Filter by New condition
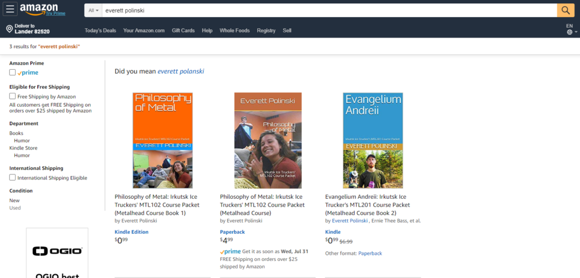580x278 pixels. pyautogui.click(x=14, y=200)
